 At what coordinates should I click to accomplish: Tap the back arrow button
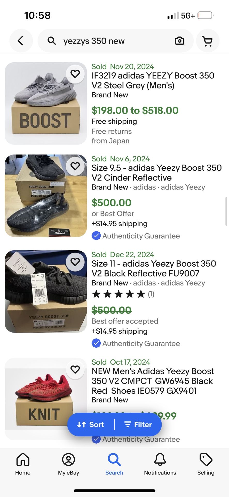coord(21,41)
